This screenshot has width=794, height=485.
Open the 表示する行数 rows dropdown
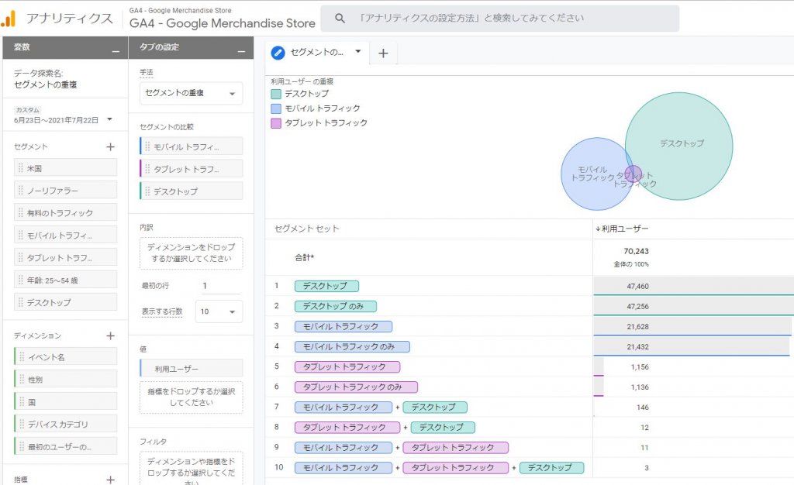(x=219, y=311)
